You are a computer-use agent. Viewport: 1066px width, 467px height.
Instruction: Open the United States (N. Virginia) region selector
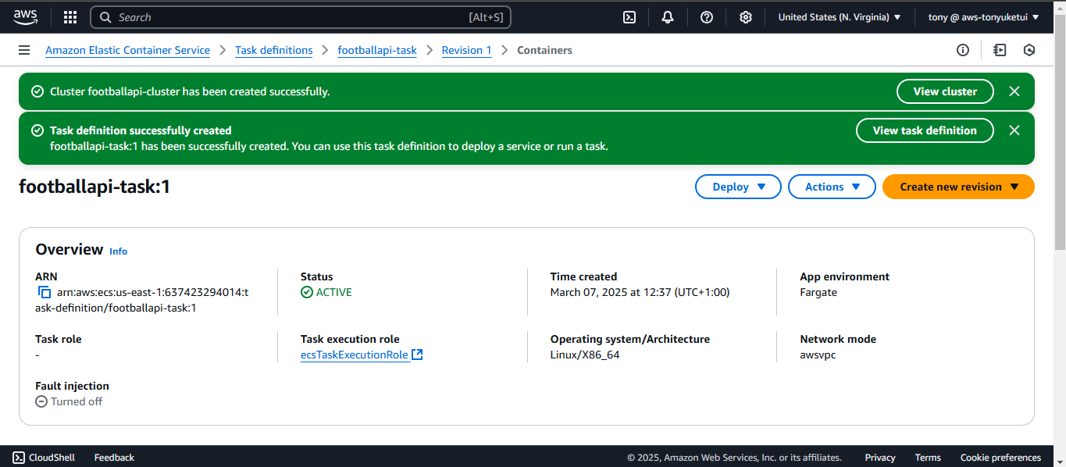click(840, 17)
